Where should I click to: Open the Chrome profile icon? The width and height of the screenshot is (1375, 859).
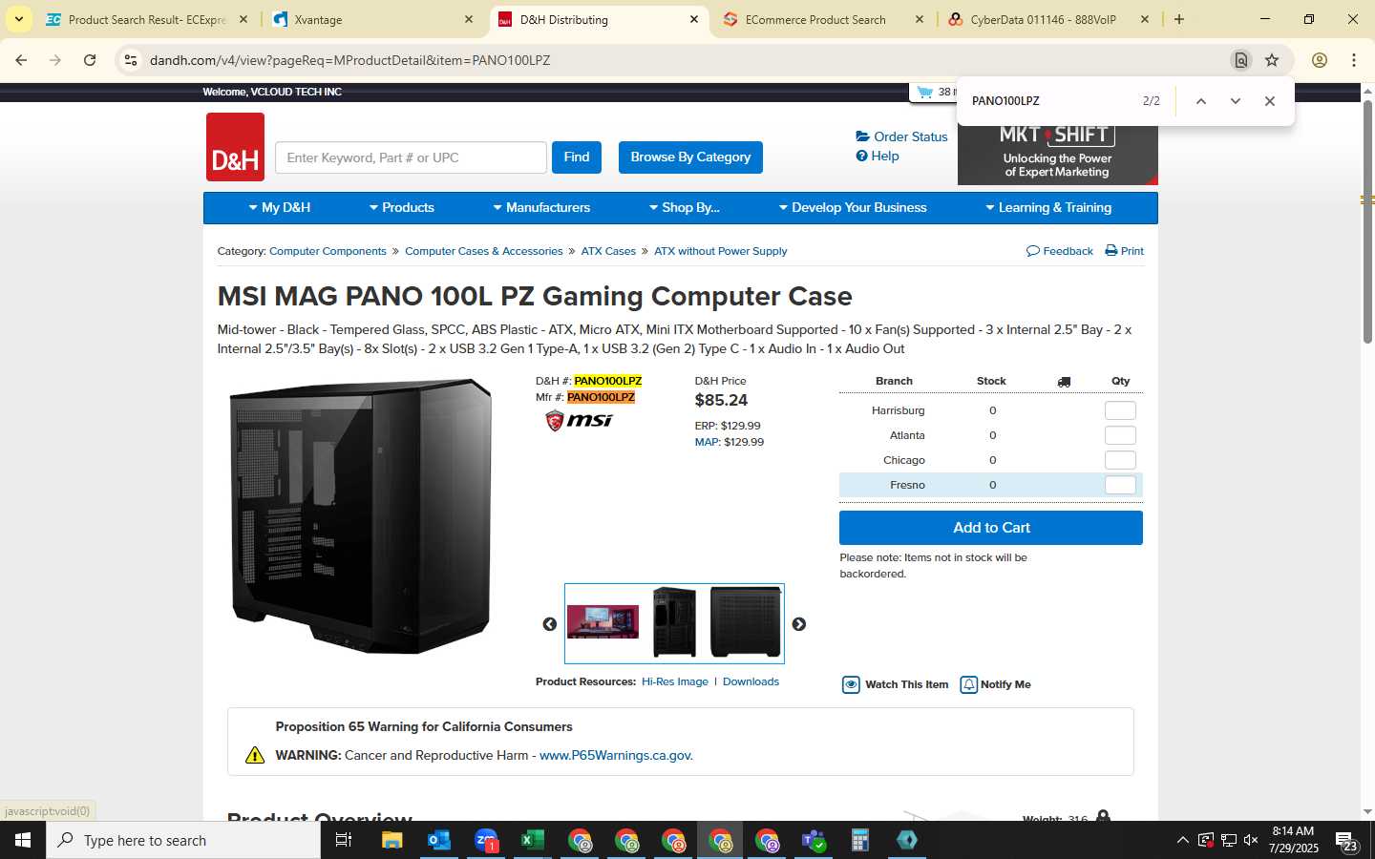(1320, 60)
